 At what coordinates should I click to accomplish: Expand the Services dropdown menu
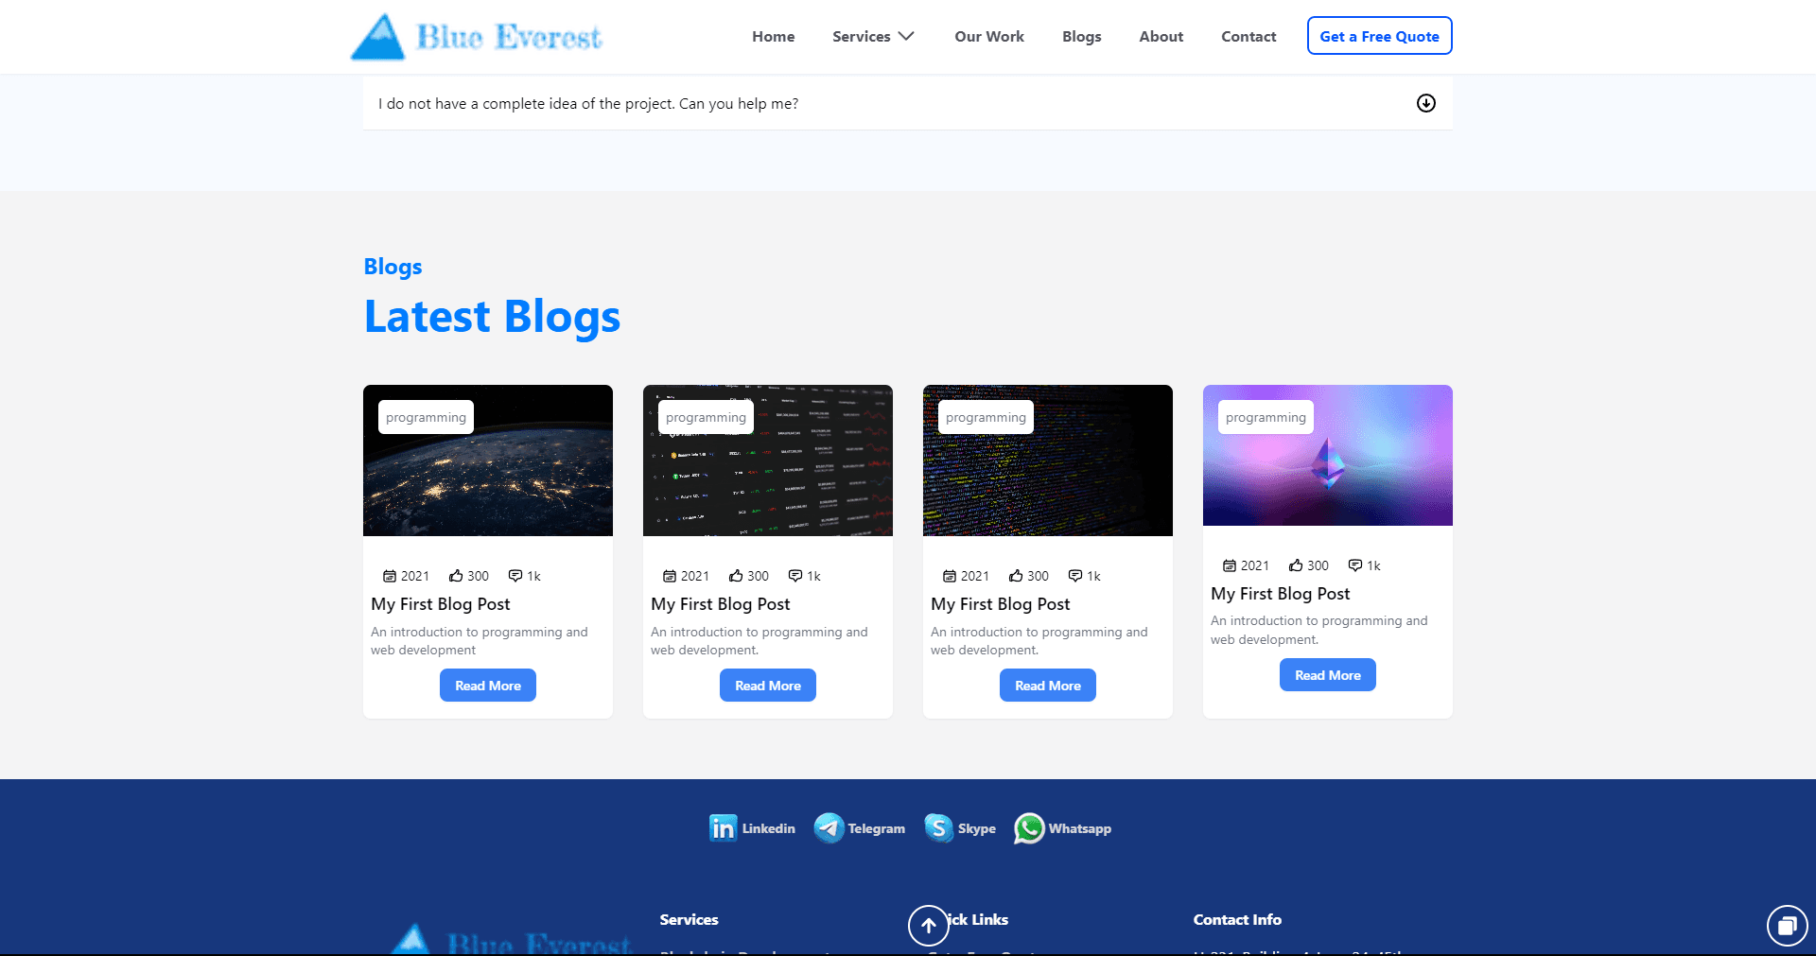pyautogui.click(x=873, y=36)
